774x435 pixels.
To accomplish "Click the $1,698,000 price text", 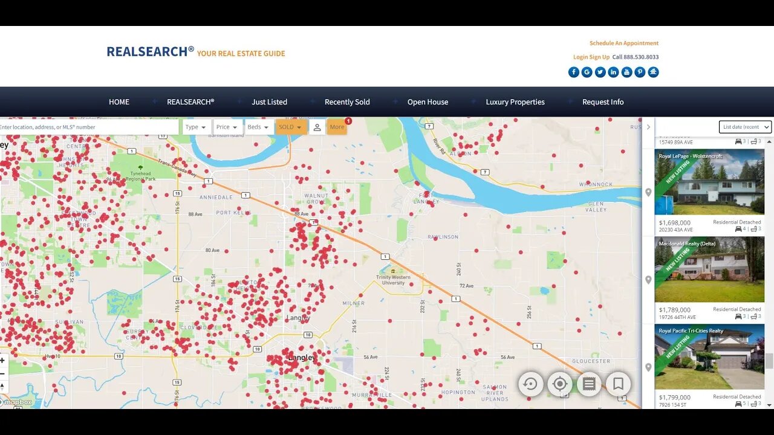I will point(675,223).
